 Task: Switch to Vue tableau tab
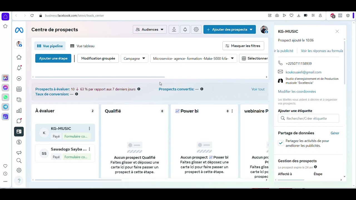[x=82, y=46]
